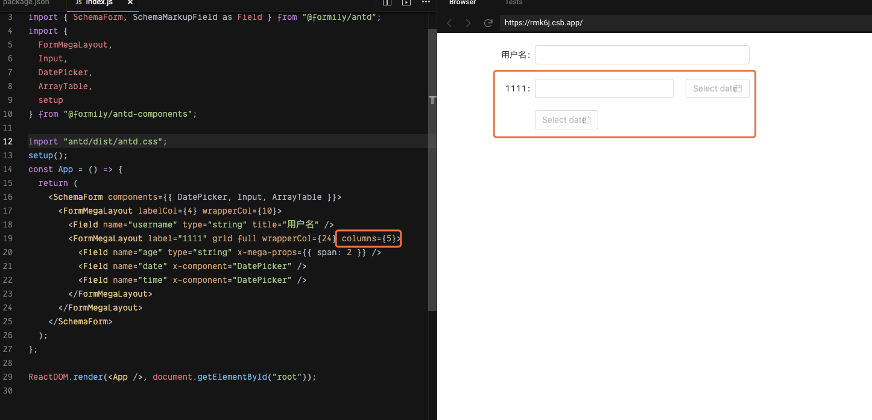Switch to the Tests tab

pos(513,3)
